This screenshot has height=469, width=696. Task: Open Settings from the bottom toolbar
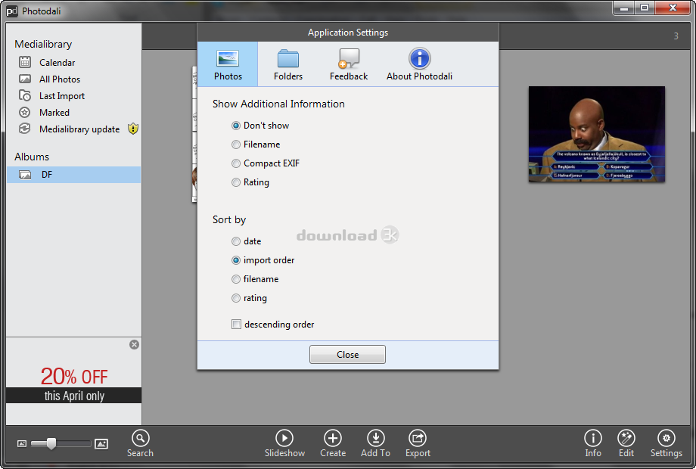[666, 443]
